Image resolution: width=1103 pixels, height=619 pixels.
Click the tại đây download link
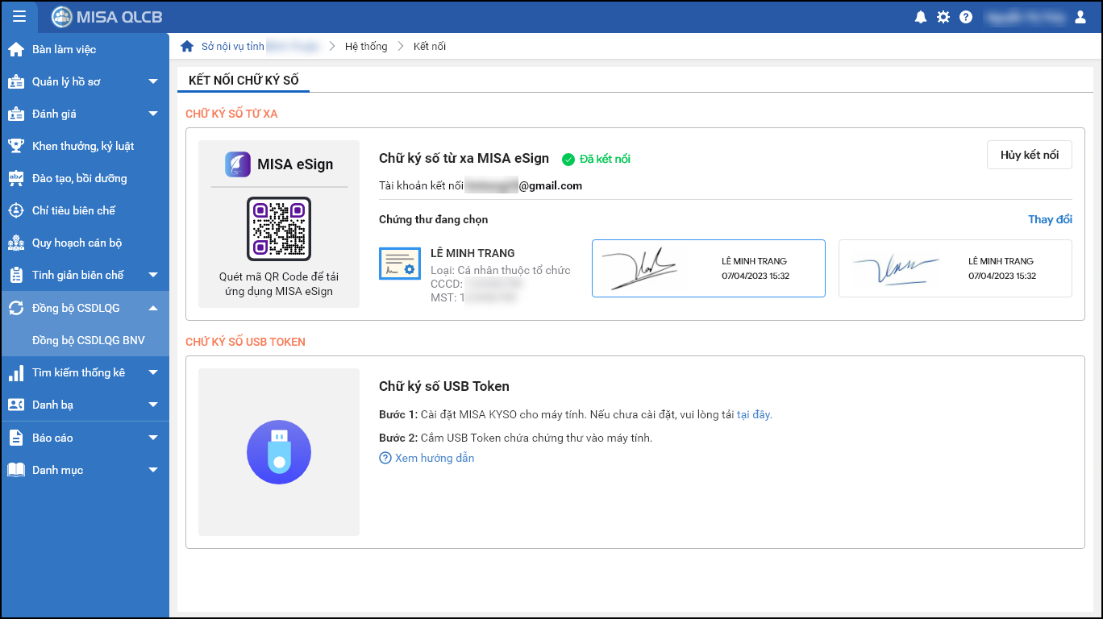[754, 414]
